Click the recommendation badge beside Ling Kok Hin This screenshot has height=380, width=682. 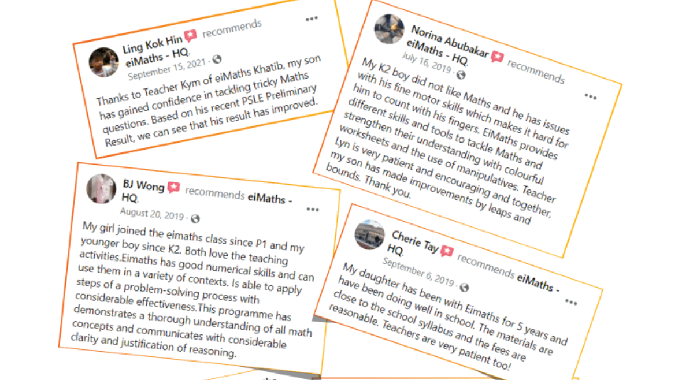[x=190, y=36]
